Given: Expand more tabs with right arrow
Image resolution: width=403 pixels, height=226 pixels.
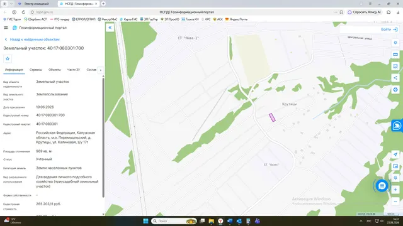Looking at the screenshot, I should 101,70.
